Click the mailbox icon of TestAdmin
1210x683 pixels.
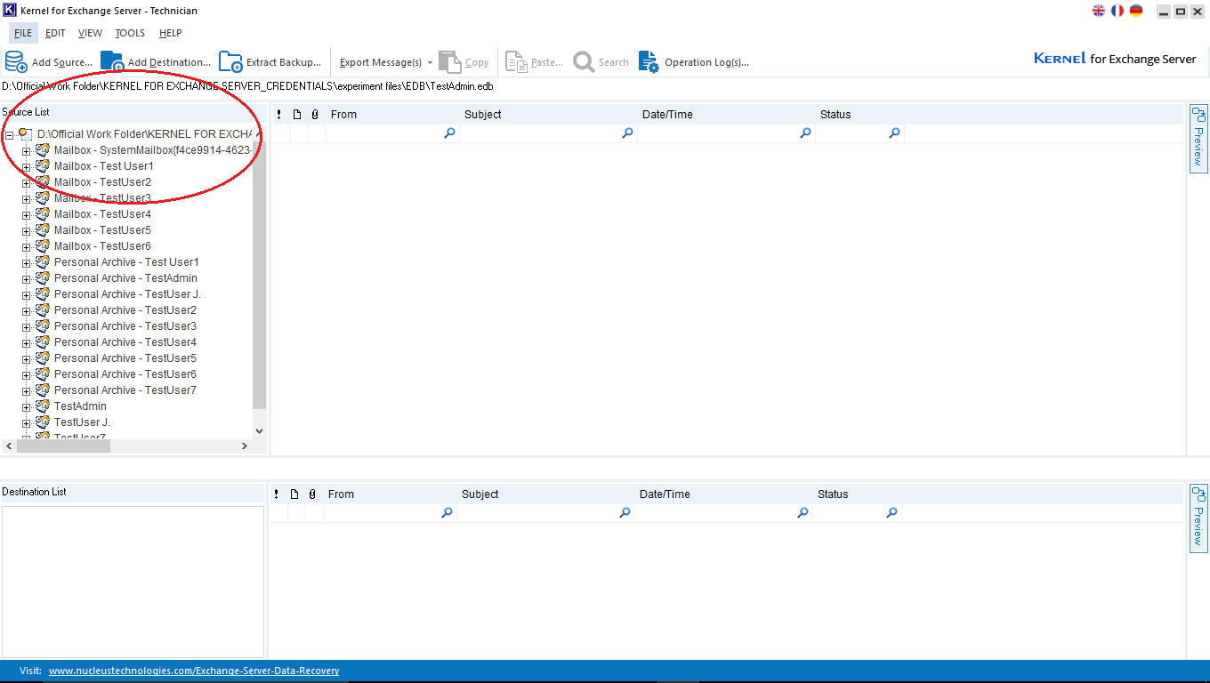coord(43,406)
